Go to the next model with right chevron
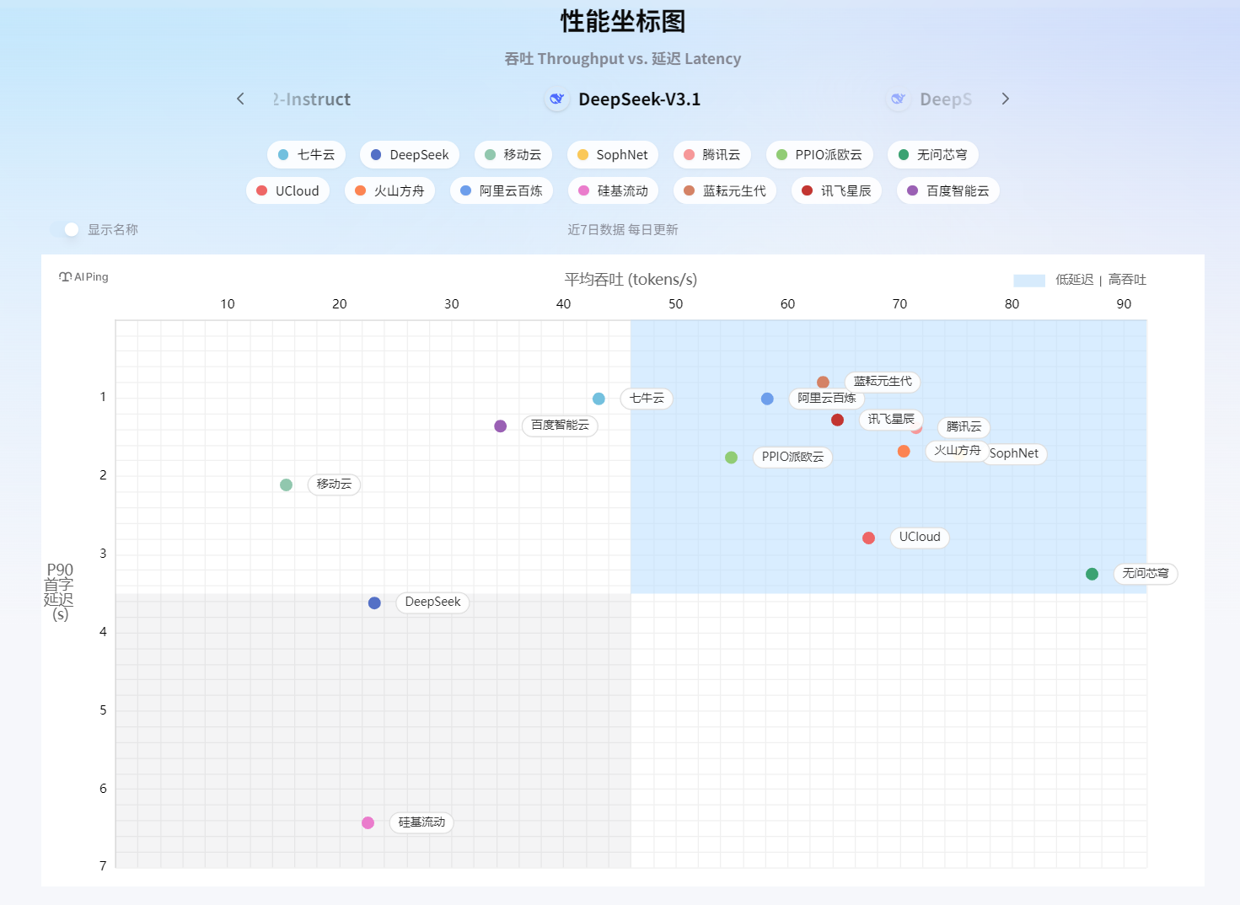 [1005, 99]
